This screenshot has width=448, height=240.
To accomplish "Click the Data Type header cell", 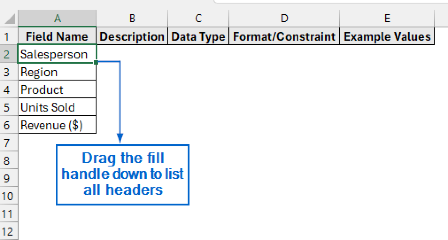I will 198,36.
